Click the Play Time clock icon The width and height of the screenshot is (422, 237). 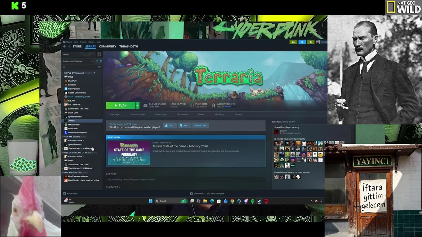(x=192, y=105)
